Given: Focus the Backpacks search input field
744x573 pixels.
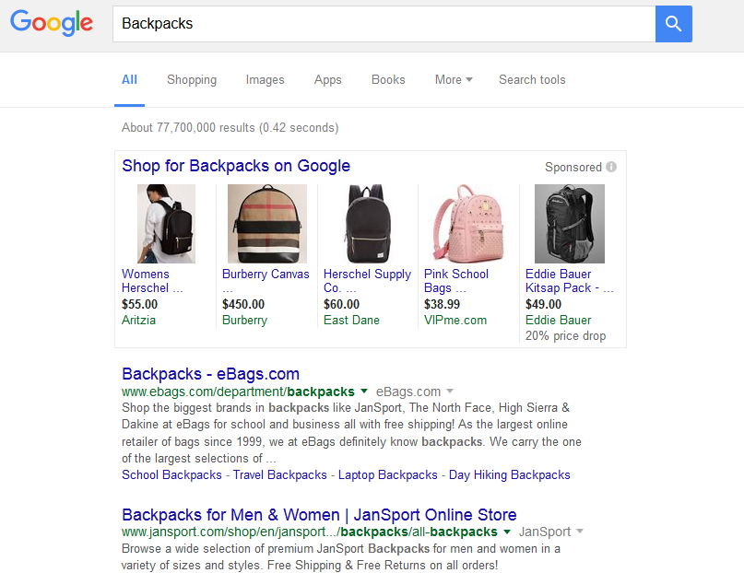Looking at the screenshot, I should coord(384,24).
